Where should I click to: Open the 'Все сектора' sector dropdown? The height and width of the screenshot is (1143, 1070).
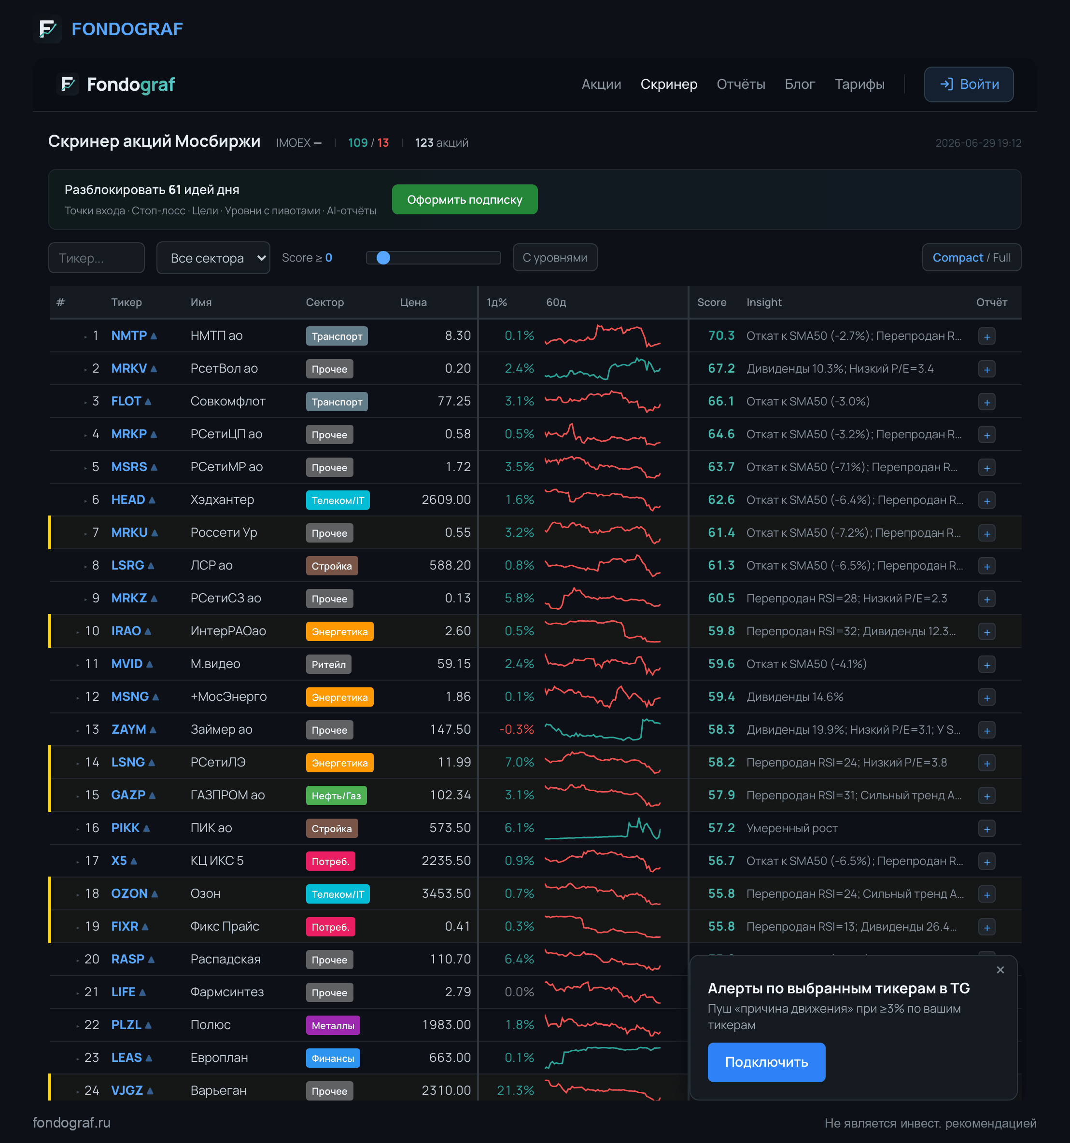click(x=213, y=258)
